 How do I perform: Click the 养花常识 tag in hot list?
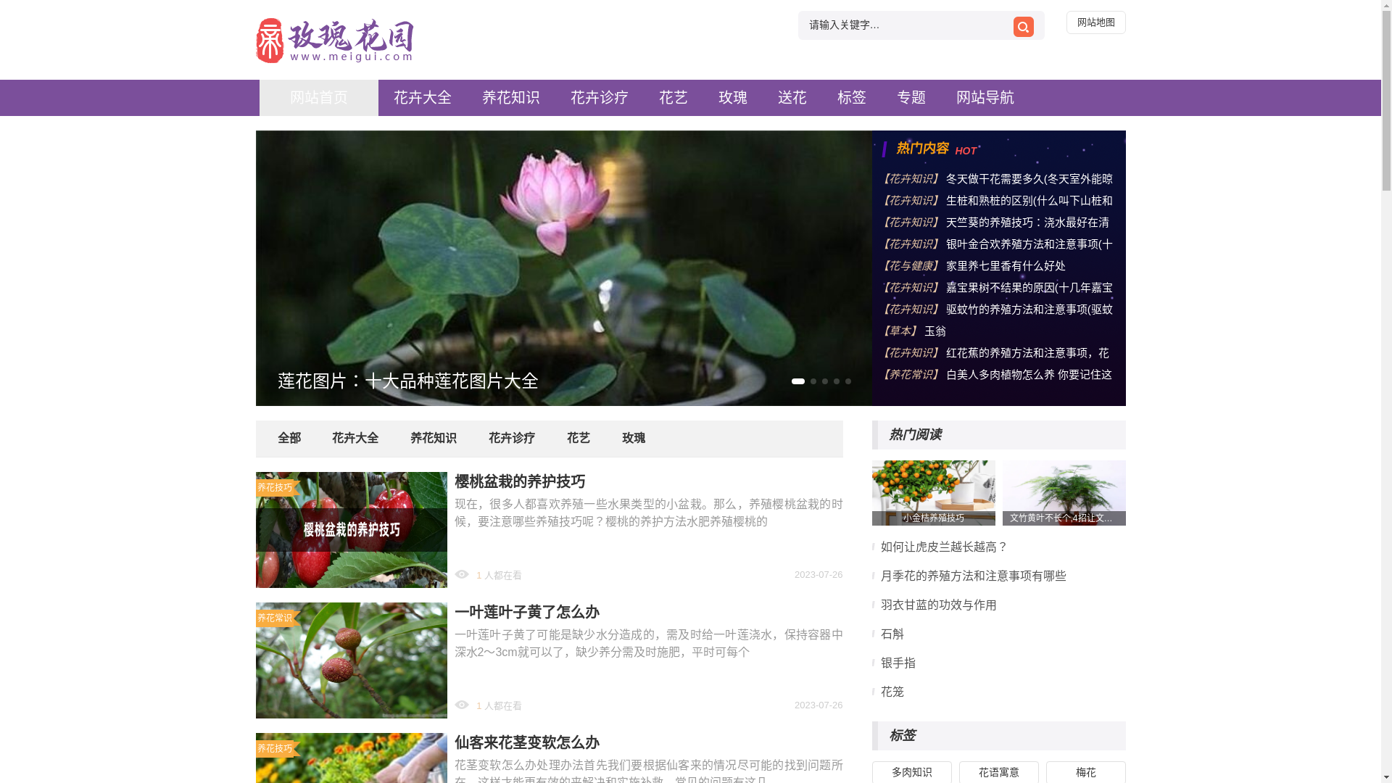point(911,375)
